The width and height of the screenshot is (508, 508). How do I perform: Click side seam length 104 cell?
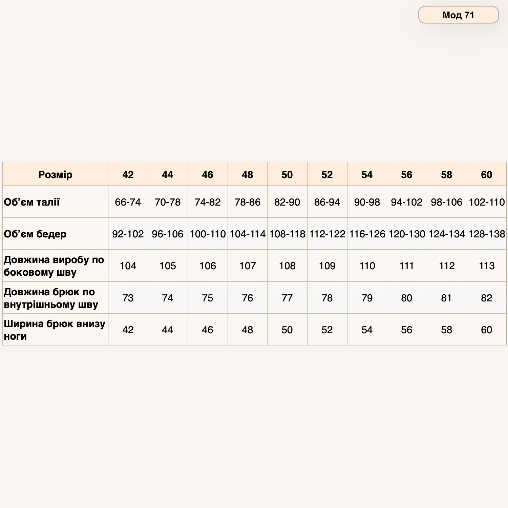pos(128,266)
